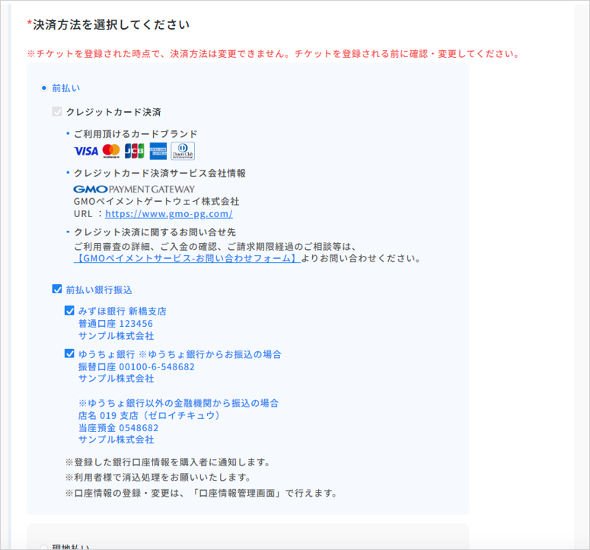Uncheck the ゆうちょ銀行 account checkbox

pos(69,353)
